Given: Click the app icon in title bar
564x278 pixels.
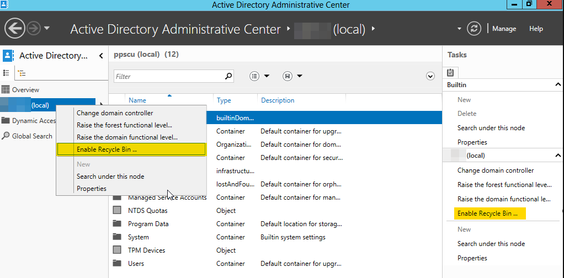Looking at the screenshot, I should coord(4,4).
